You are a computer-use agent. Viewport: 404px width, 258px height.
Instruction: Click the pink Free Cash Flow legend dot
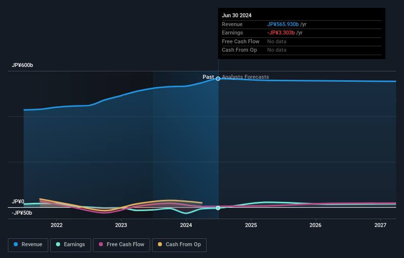(101, 244)
